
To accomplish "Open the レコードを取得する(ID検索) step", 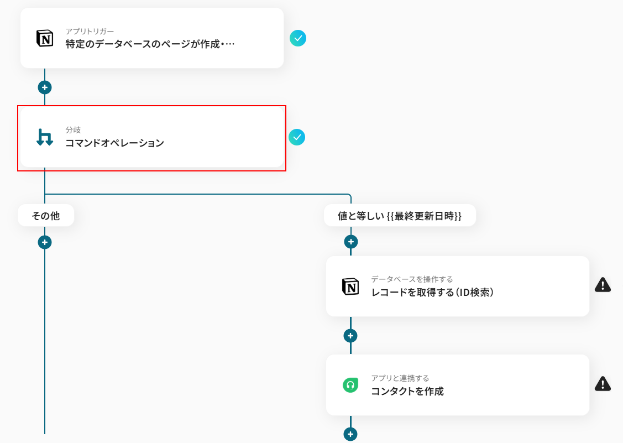I will (432, 292).
